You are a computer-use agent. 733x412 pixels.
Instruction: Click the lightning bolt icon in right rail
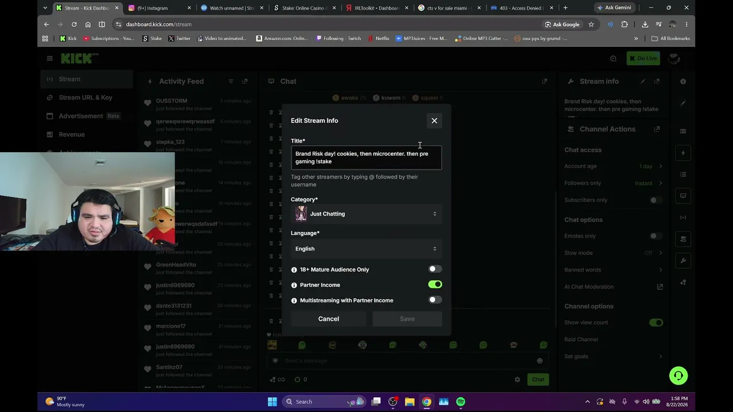683,153
